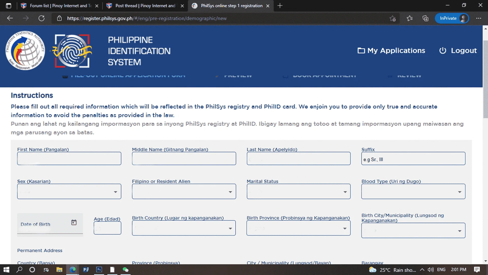
Task: Click the PhilSys fingerprint logo
Action: (72, 51)
